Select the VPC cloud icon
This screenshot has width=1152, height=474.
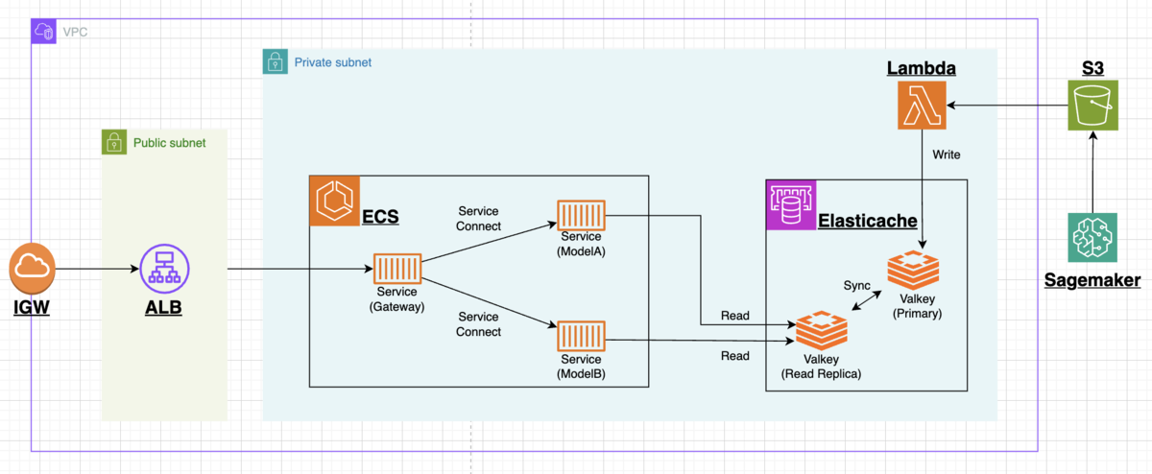click(x=43, y=32)
